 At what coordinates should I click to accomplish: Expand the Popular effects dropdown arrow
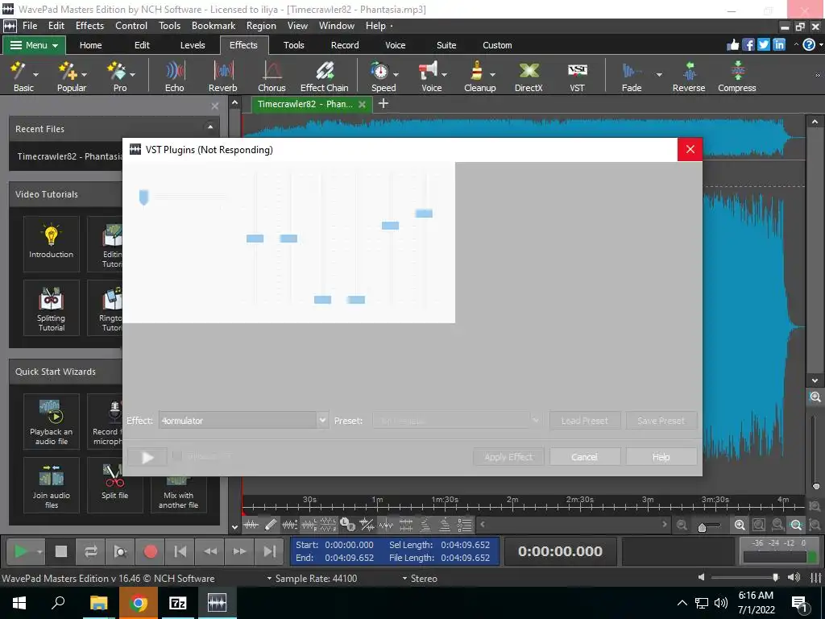(x=84, y=74)
